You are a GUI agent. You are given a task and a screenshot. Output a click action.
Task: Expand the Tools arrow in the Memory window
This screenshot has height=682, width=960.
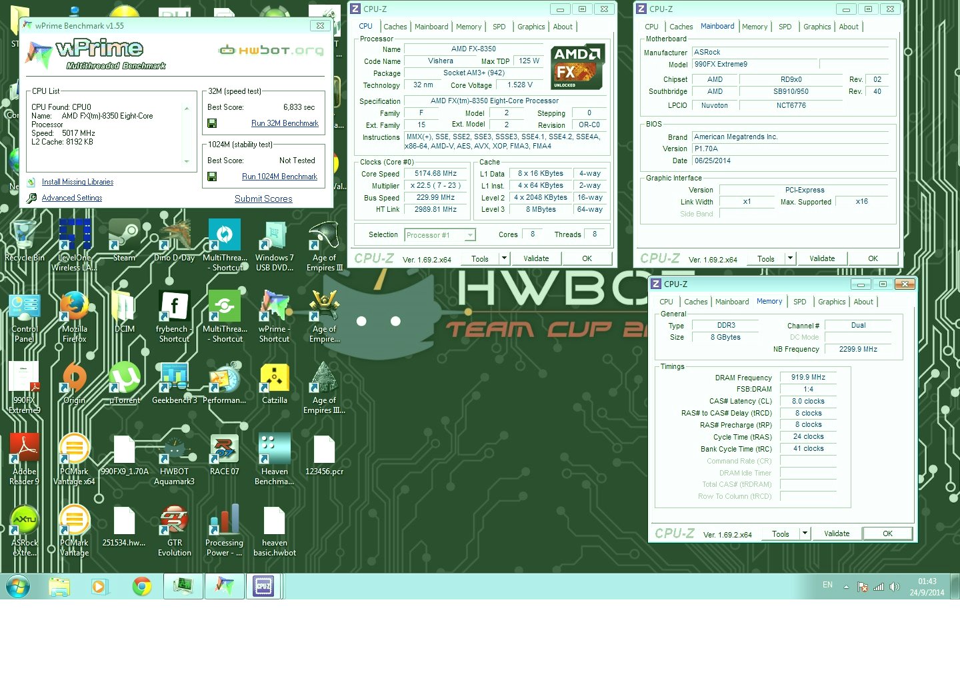coord(805,533)
